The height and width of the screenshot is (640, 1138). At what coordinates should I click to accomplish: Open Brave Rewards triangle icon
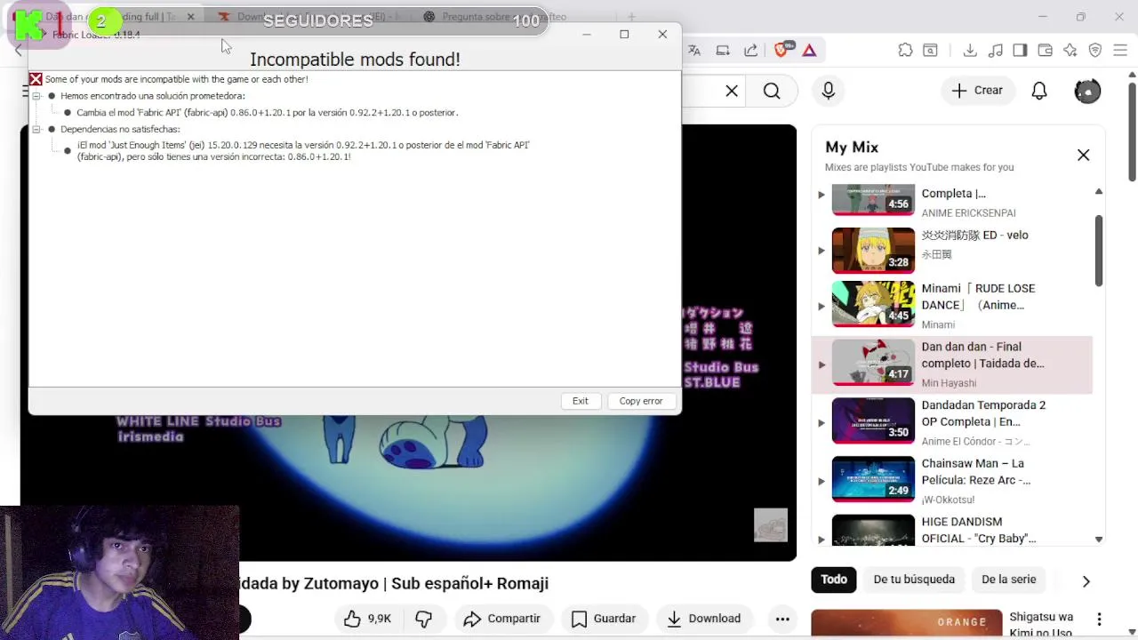click(809, 51)
